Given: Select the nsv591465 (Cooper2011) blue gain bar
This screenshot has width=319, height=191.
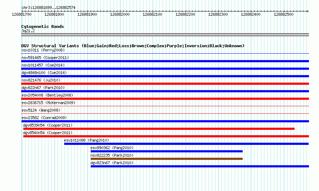Looking at the screenshot, I should pos(165,61).
